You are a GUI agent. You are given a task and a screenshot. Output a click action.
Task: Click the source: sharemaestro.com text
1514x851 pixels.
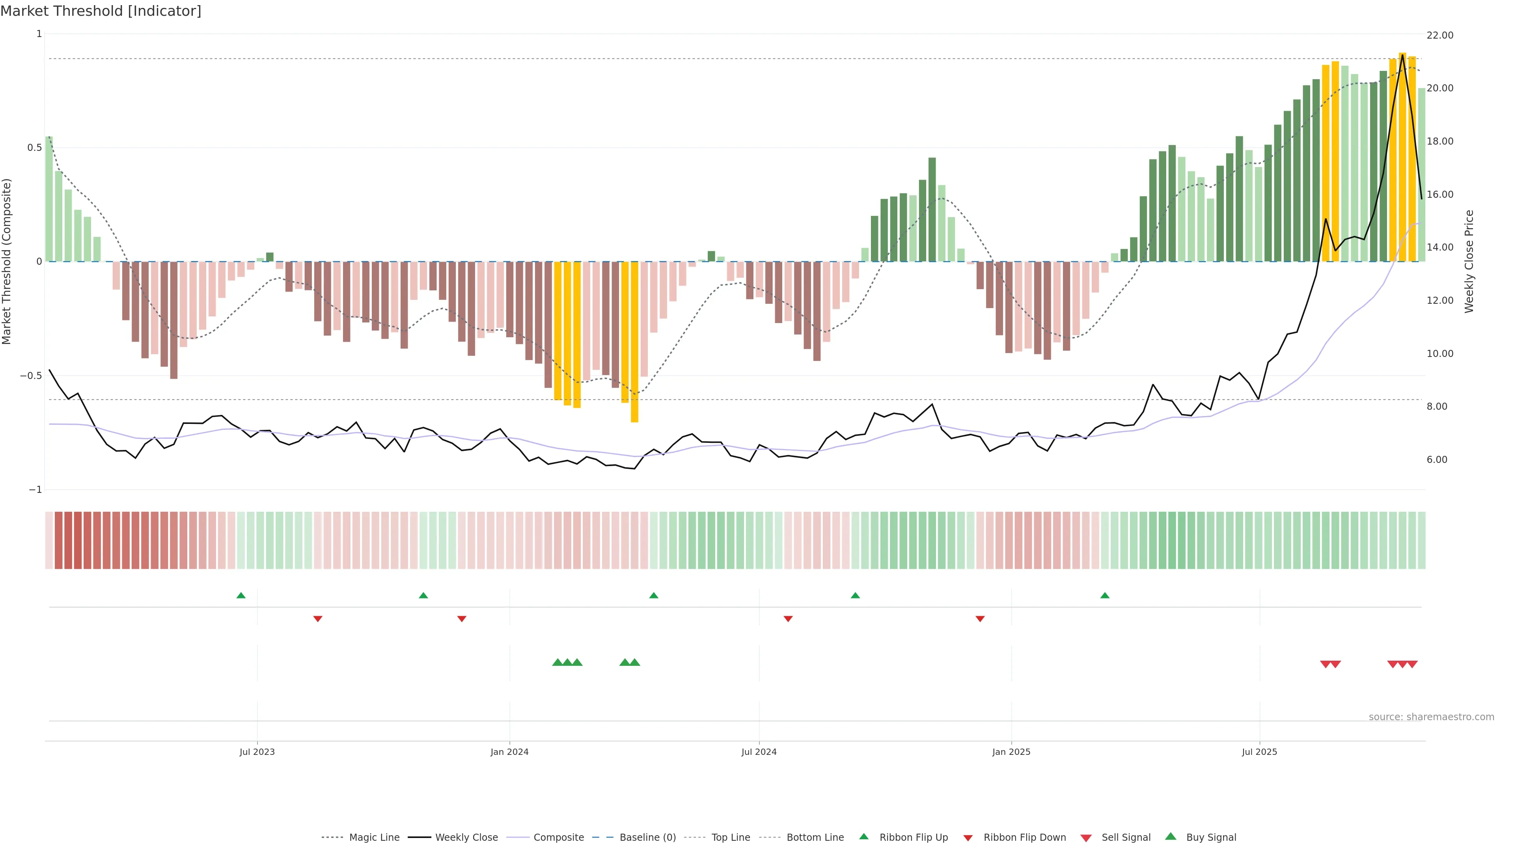[1431, 717]
